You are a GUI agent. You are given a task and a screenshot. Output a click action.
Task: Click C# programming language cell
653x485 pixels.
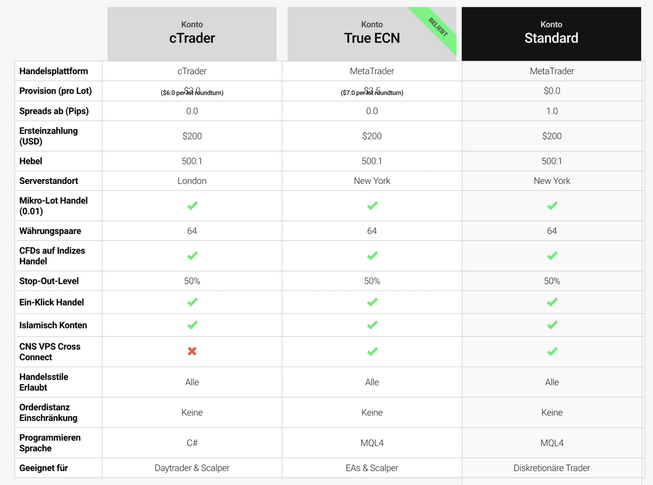tap(192, 443)
